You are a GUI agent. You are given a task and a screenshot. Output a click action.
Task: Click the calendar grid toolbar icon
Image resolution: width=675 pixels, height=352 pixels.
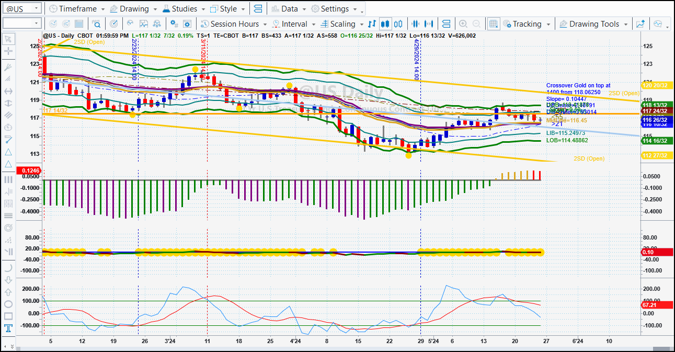pos(79,24)
